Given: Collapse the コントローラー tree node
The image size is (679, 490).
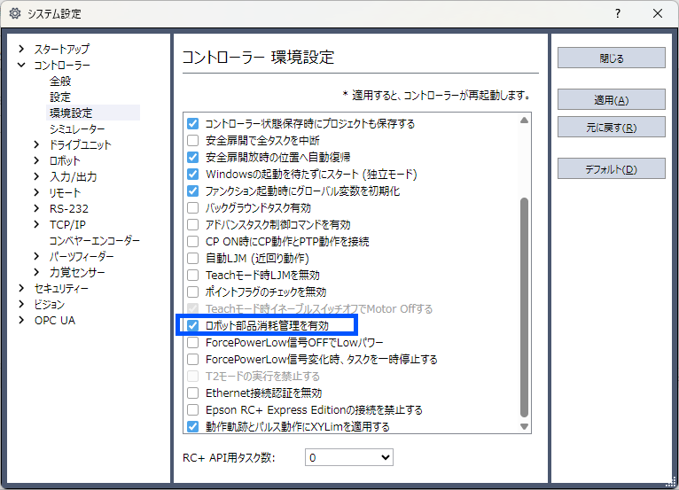Looking at the screenshot, I should click(21, 65).
